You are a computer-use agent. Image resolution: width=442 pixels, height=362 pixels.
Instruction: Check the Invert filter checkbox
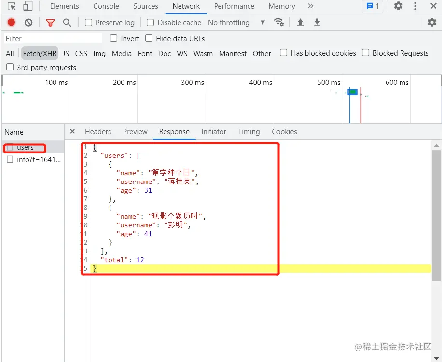pos(113,38)
